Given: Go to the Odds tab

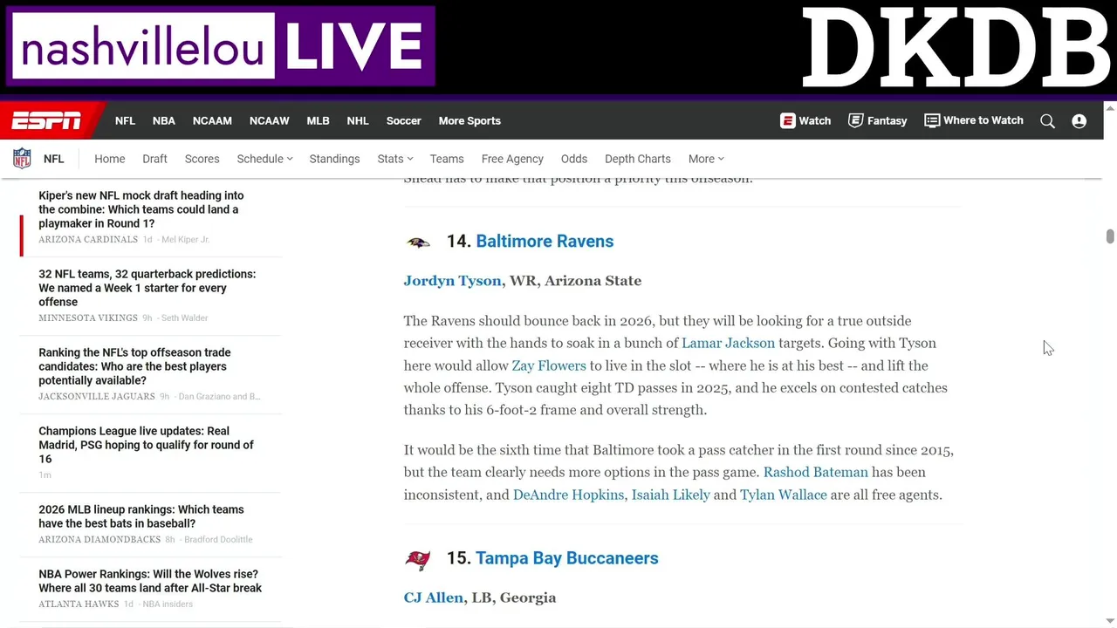Looking at the screenshot, I should click(574, 159).
